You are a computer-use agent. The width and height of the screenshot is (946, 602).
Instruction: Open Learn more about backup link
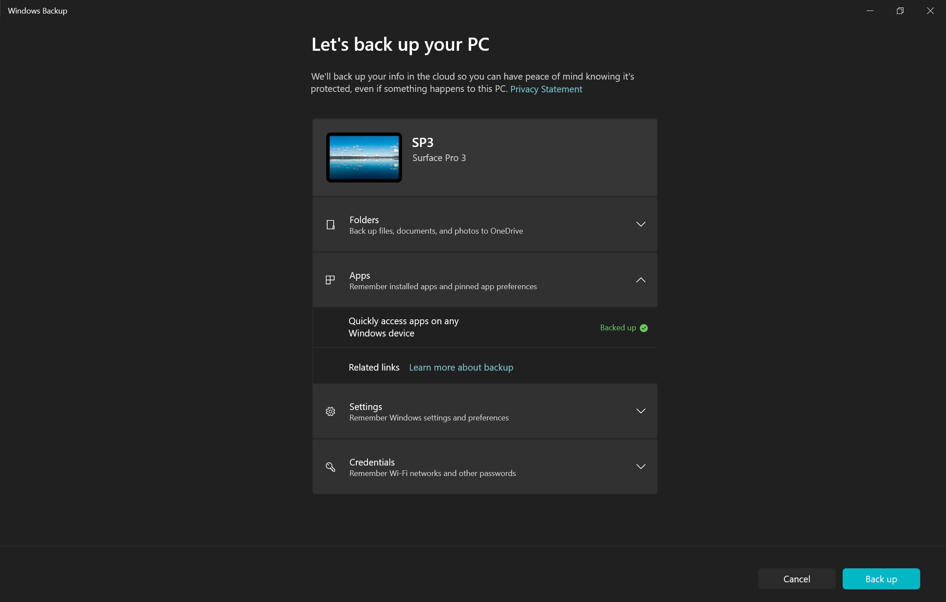[461, 367]
